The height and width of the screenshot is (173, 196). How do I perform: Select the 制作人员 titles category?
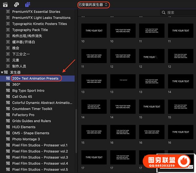tap(19, 66)
